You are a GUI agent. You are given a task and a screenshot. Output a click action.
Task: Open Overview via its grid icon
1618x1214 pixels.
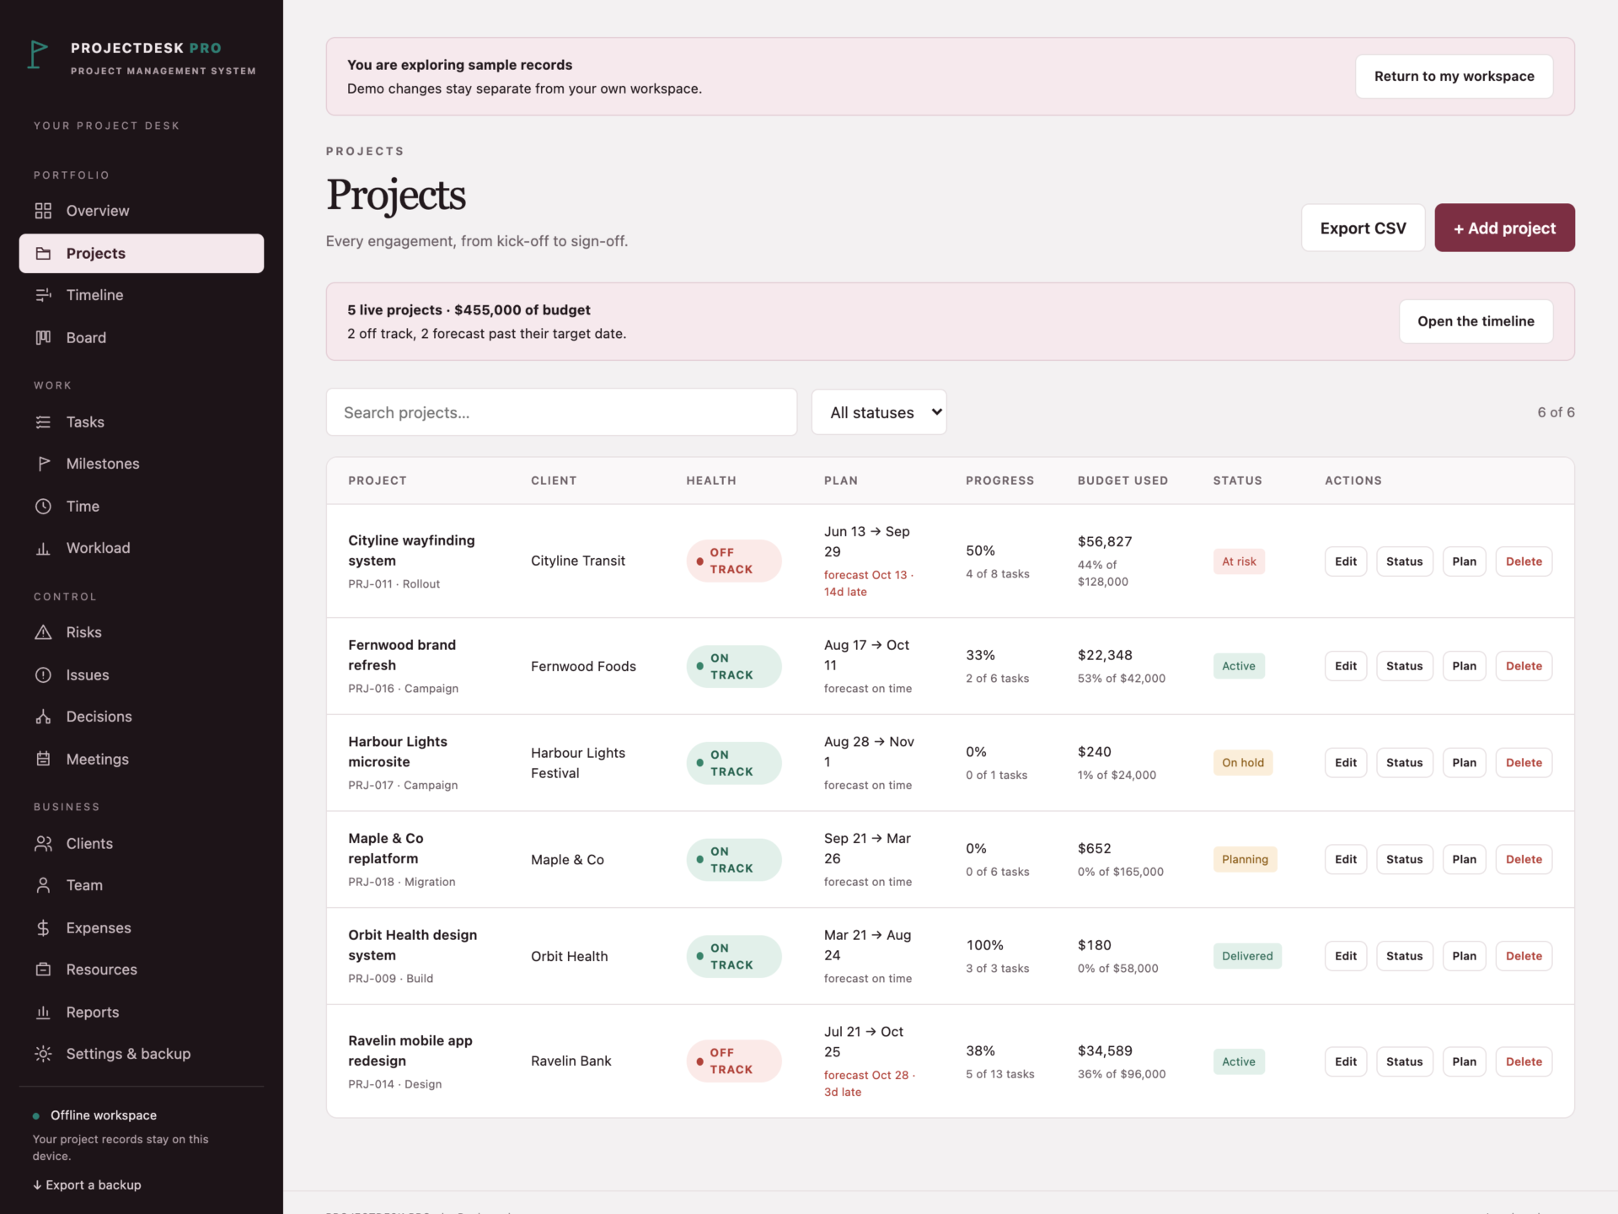(43, 211)
